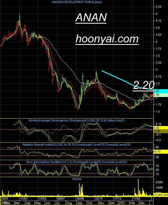Select the Aug month label

tap(69, 203)
